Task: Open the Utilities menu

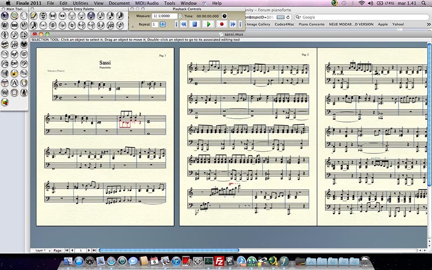Action: (80, 3)
